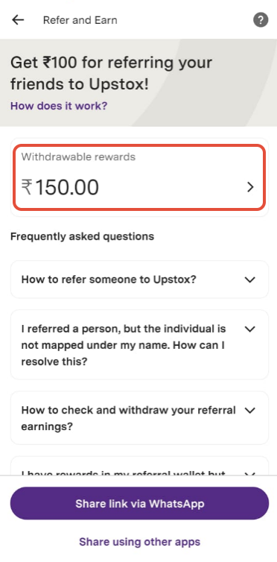Tap the 'Get ₹100 for referring' banner heading

click(111, 73)
